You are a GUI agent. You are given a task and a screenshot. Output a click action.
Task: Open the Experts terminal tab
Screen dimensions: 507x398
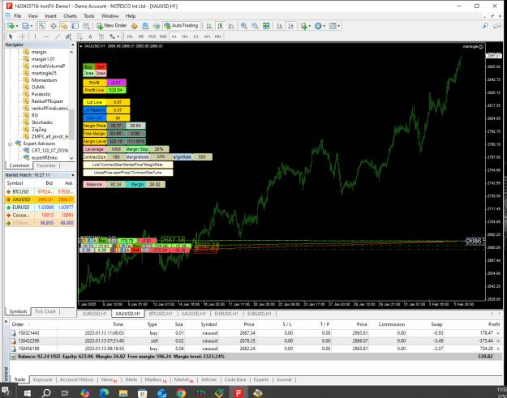[261, 379]
